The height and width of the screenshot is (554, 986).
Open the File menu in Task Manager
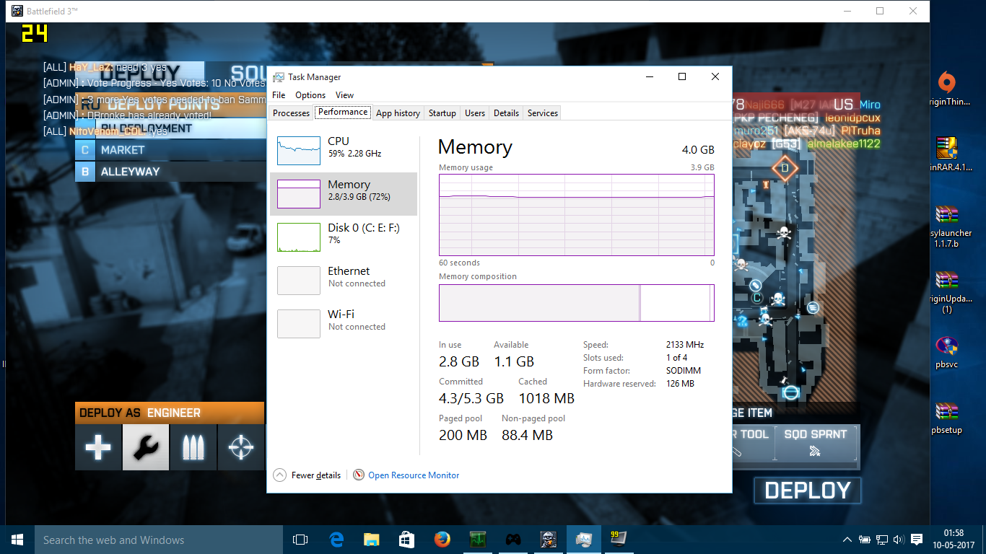point(279,95)
